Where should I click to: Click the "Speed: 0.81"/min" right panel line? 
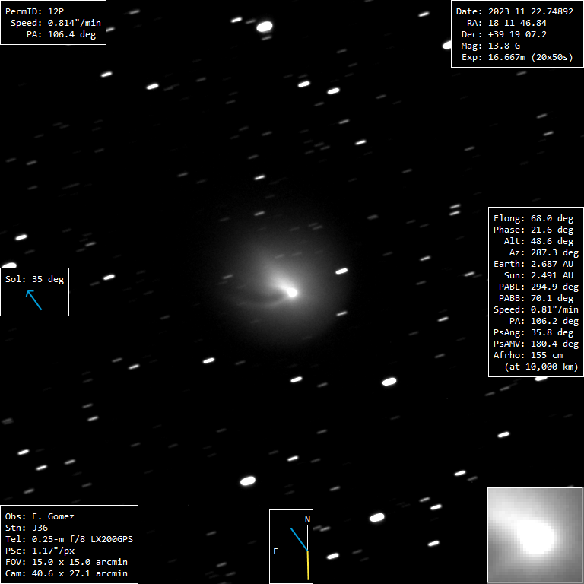(x=536, y=309)
